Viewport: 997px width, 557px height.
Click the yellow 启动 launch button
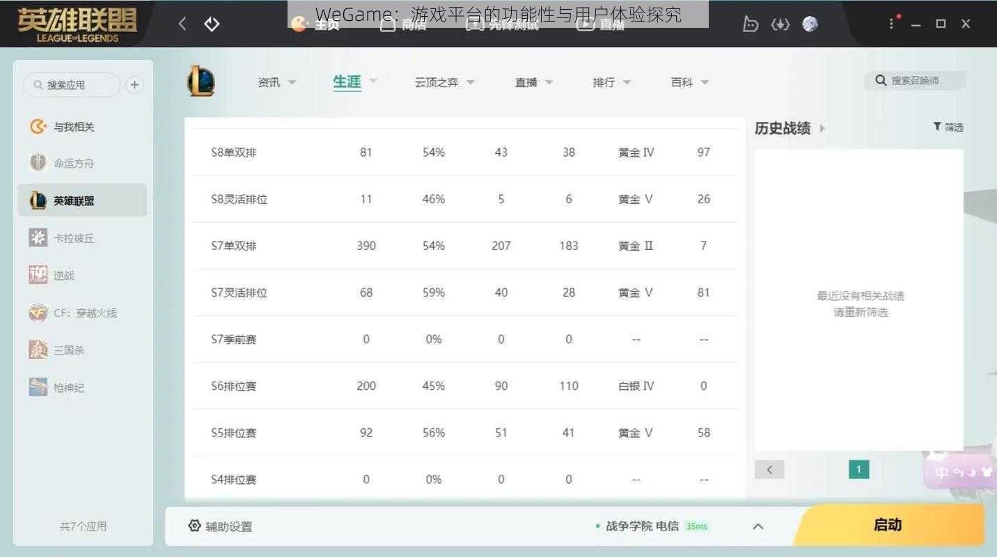pos(888,525)
